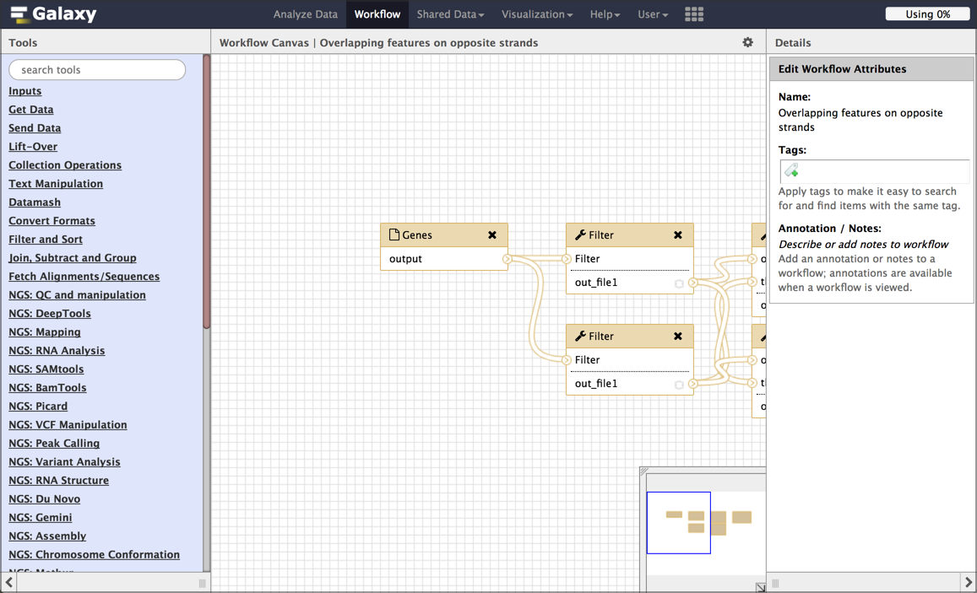Viewport: 977px width, 593px height.
Task: Expand Fetch Alignments/Sequences tools
Action: point(84,277)
